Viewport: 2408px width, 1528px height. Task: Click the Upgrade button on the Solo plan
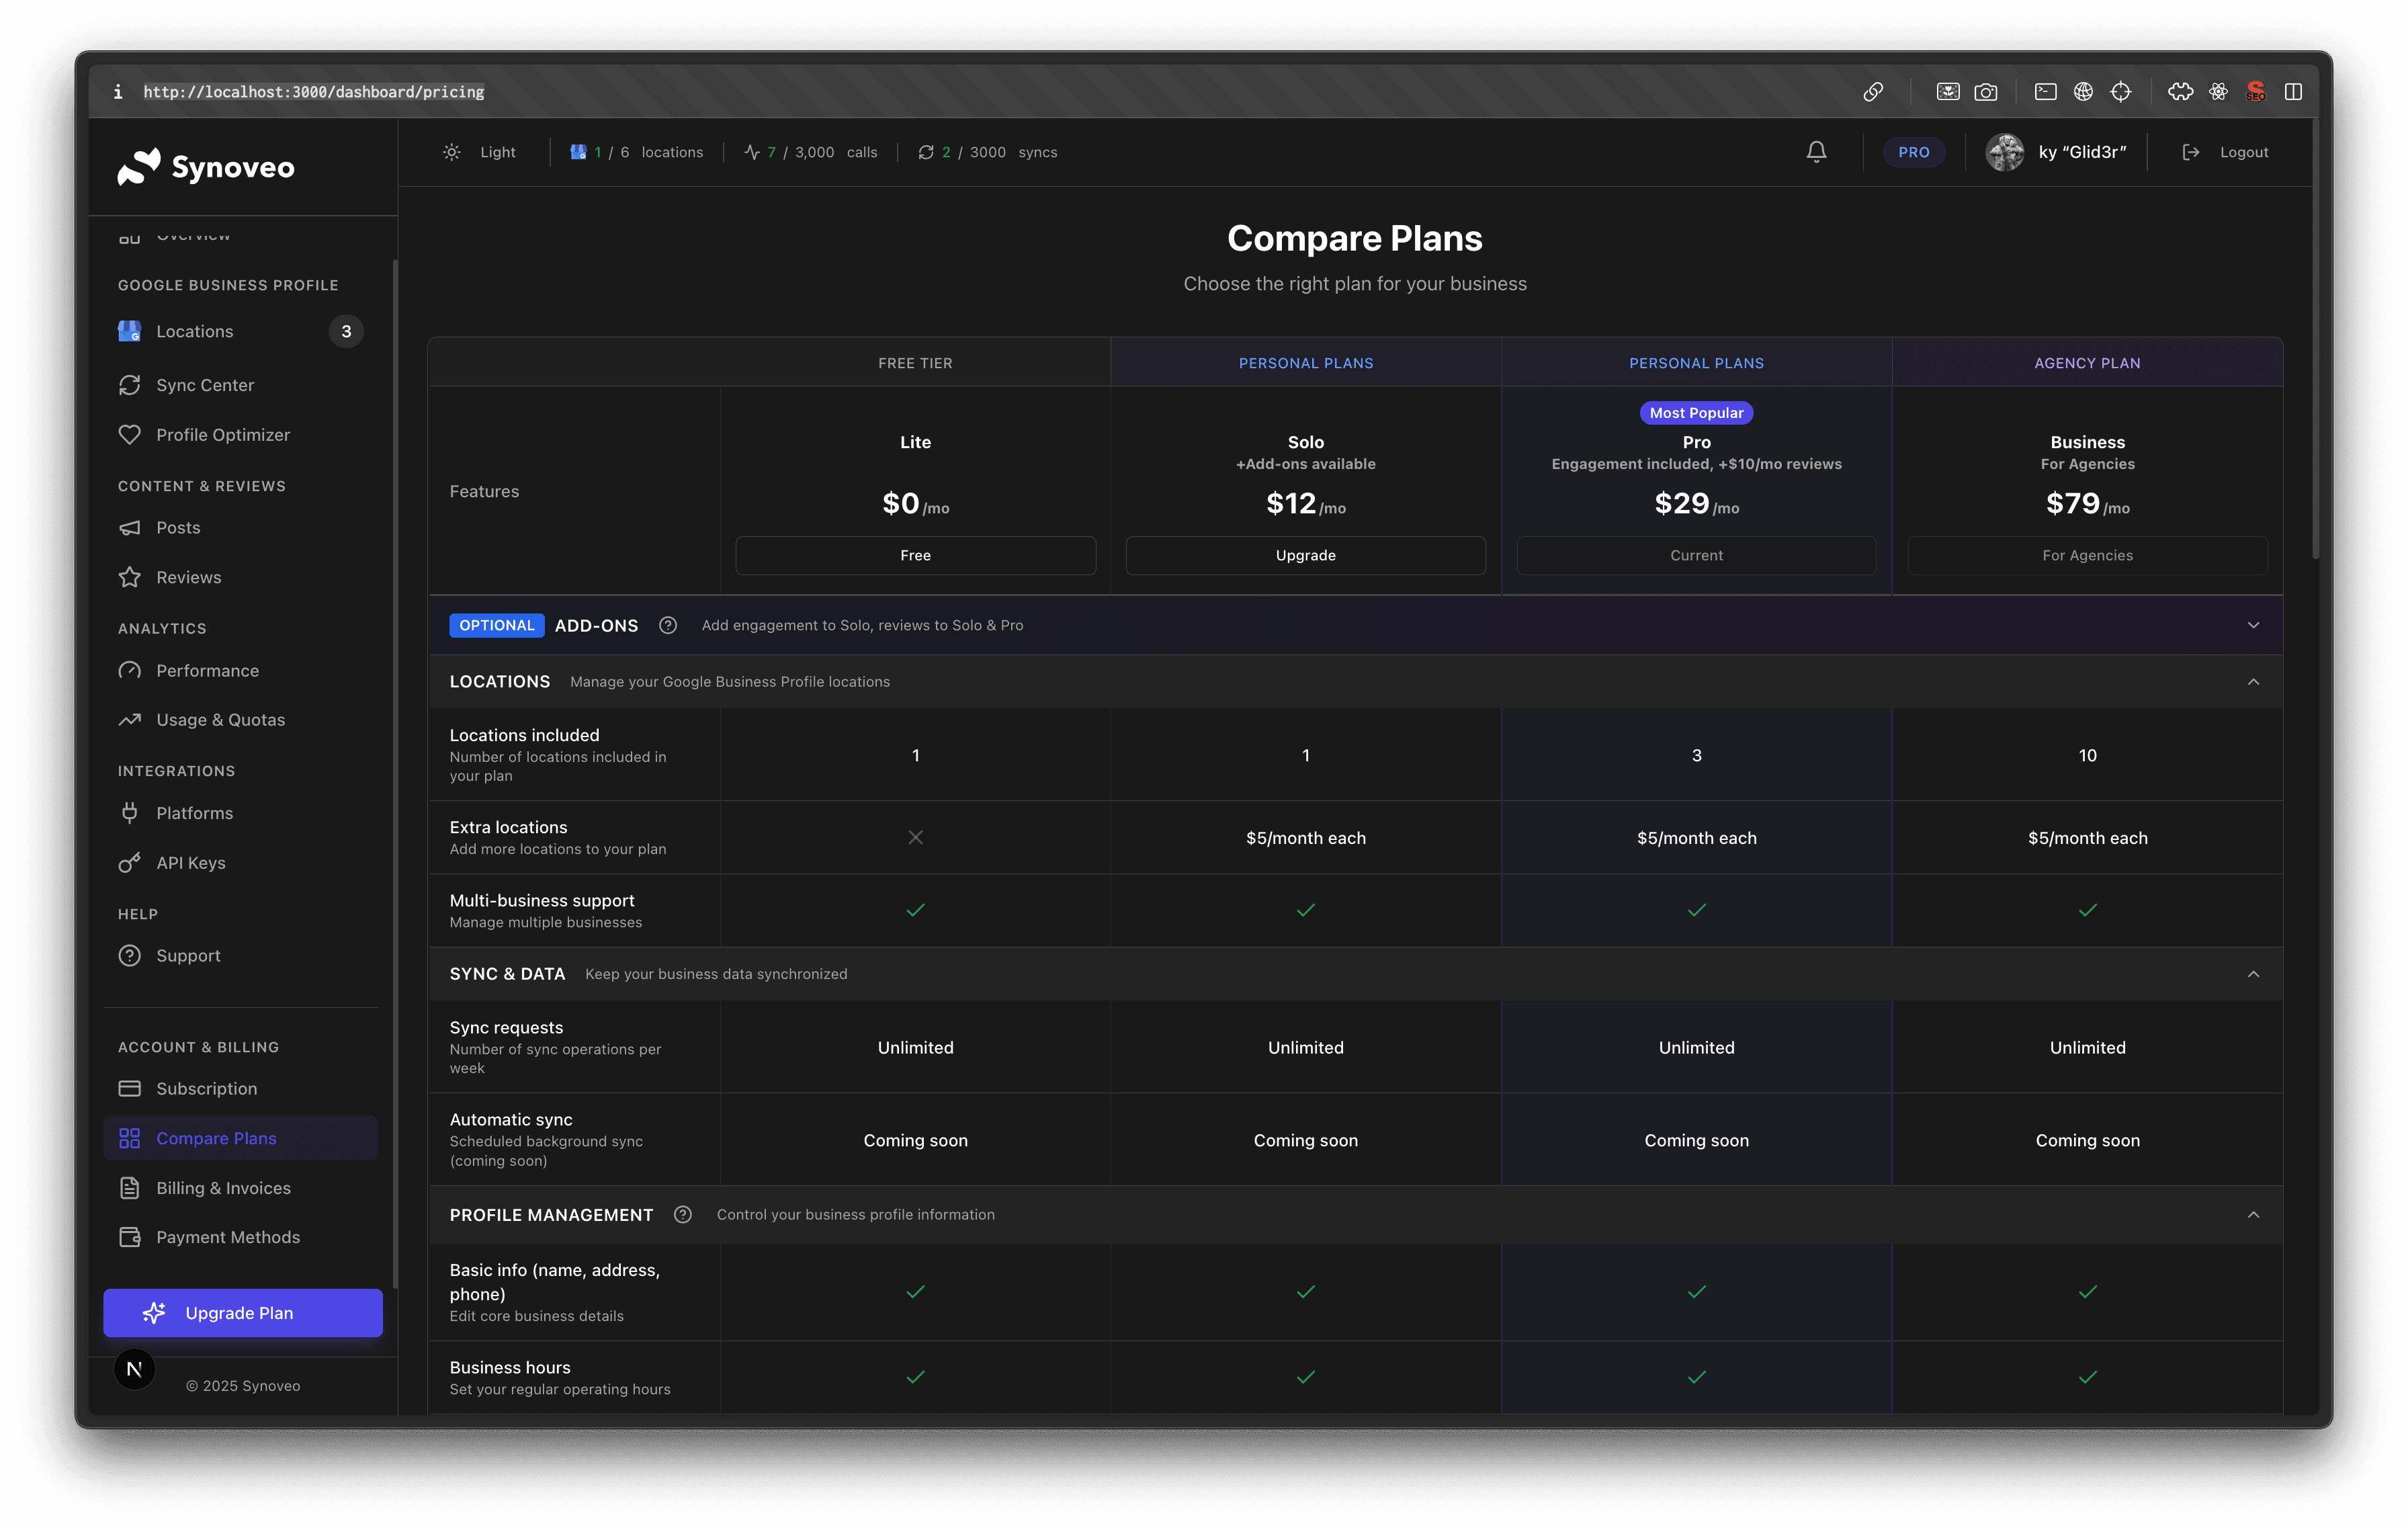(x=1305, y=555)
